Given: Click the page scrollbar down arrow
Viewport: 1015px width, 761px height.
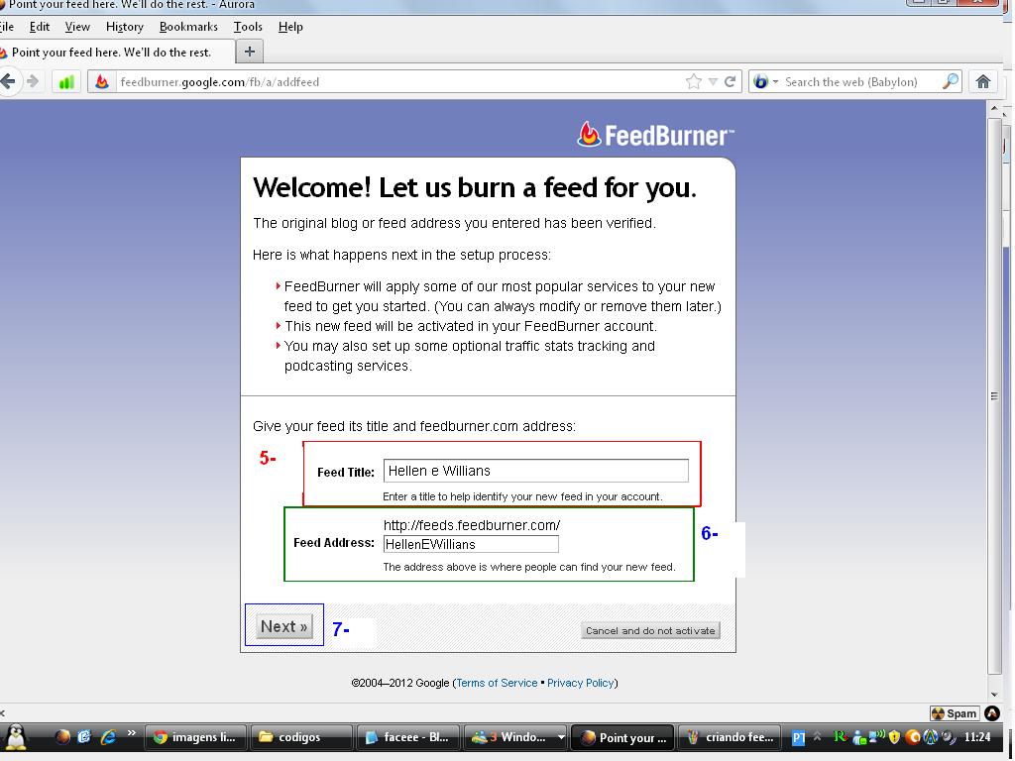Looking at the screenshot, I should (x=995, y=695).
